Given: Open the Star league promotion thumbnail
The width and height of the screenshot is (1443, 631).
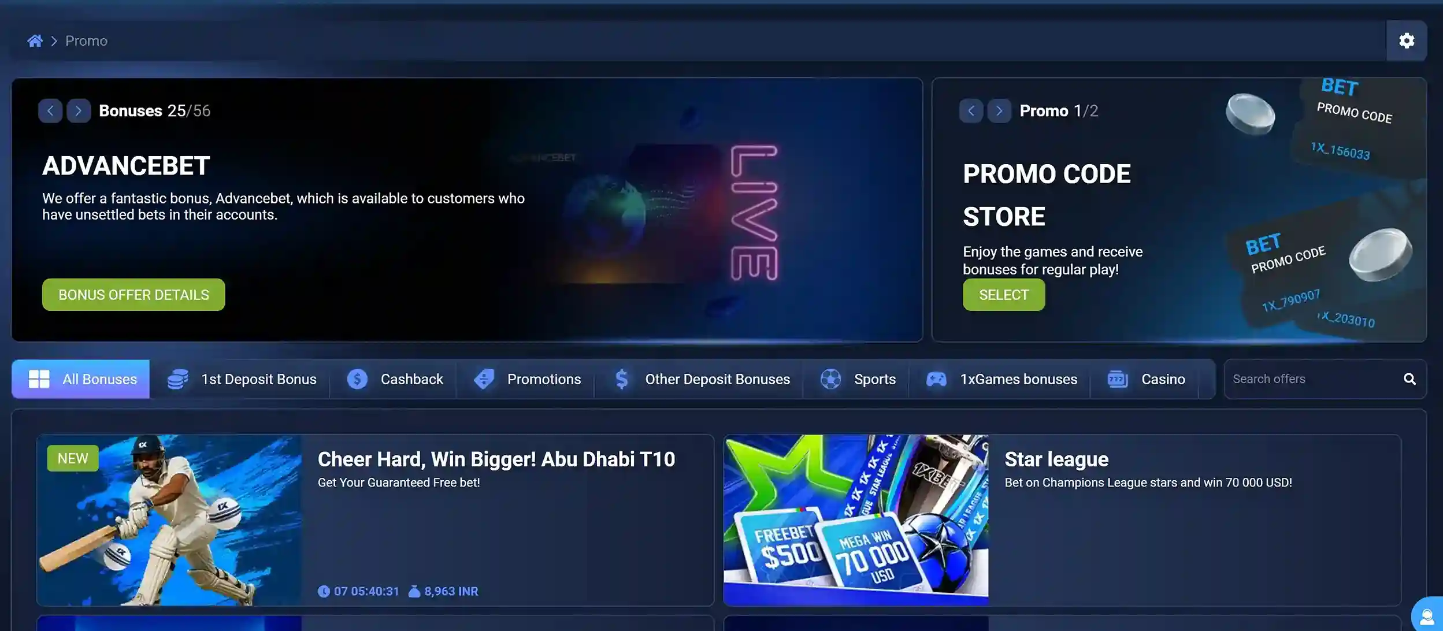Looking at the screenshot, I should pyautogui.click(x=856, y=520).
